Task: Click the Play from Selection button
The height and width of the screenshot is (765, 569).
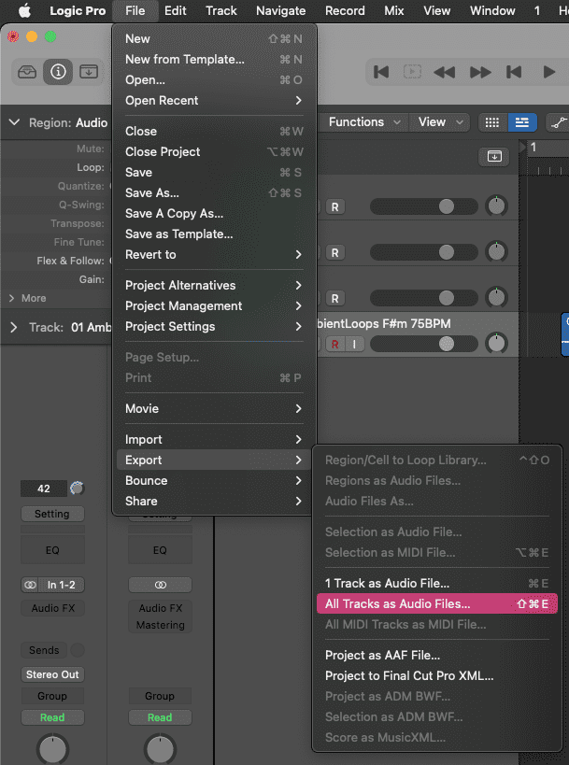Action: click(x=412, y=72)
